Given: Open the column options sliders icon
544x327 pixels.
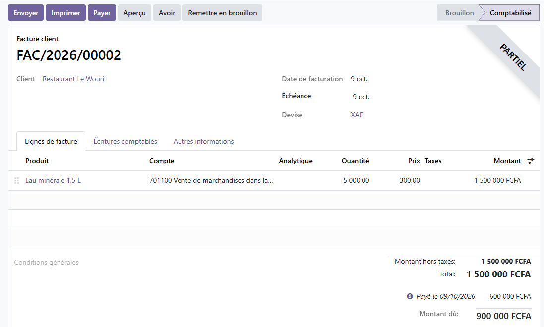Looking at the screenshot, I should click(x=531, y=161).
